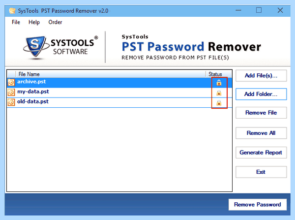The image size is (295, 220).
Task: Maximize the PST Password Remover window
Action: click(259, 10)
